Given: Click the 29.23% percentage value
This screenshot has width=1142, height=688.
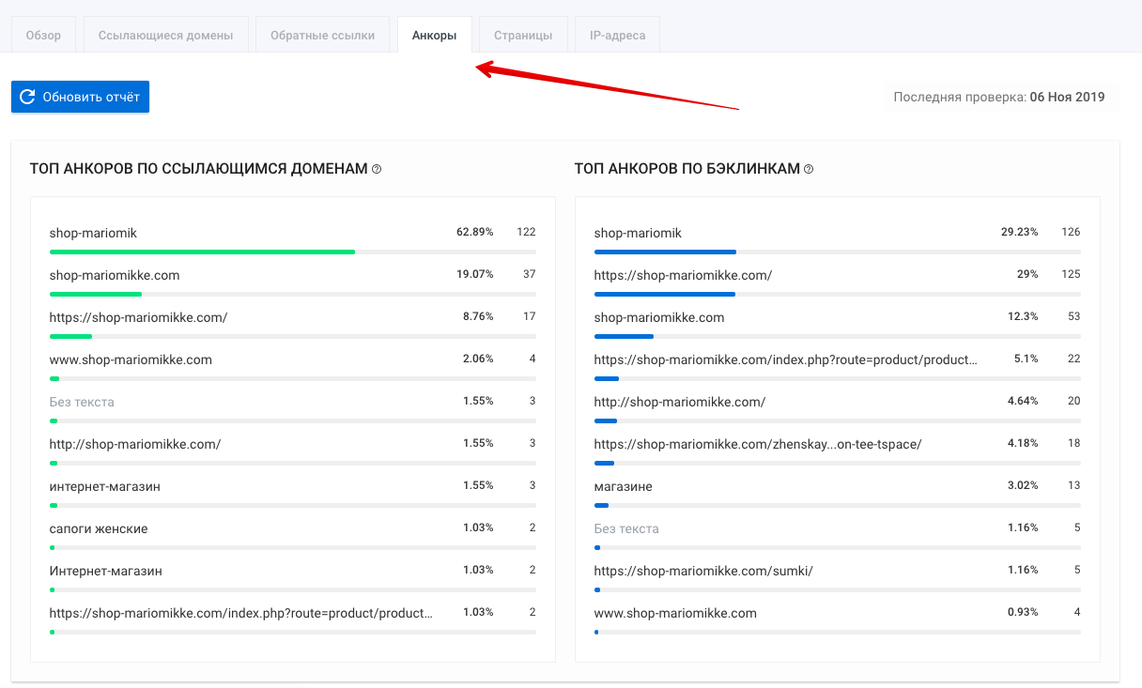Looking at the screenshot, I should [1020, 232].
